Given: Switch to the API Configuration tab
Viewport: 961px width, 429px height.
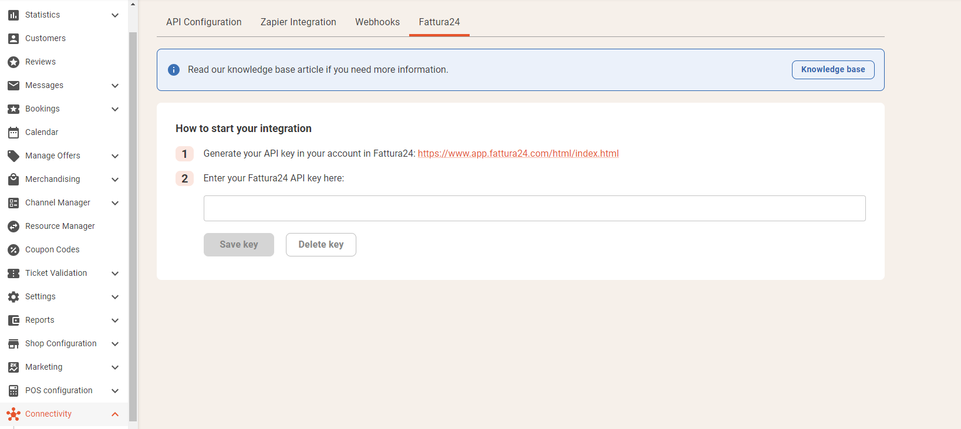Looking at the screenshot, I should pos(204,22).
